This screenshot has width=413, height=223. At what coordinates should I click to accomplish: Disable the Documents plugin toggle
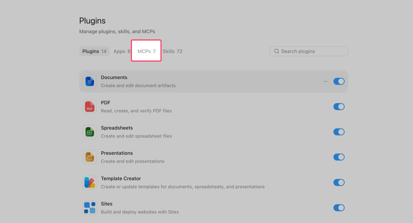click(339, 81)
